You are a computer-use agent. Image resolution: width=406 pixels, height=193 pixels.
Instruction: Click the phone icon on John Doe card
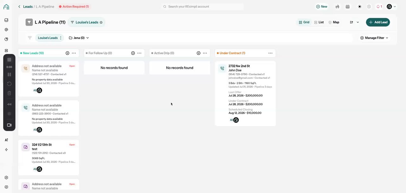[222, 68]
